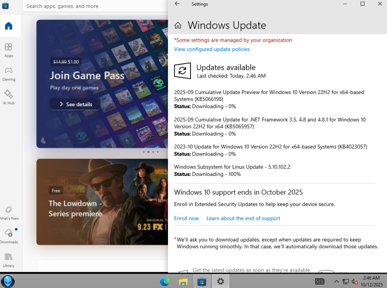Close the Settings window

pos(380,4)
